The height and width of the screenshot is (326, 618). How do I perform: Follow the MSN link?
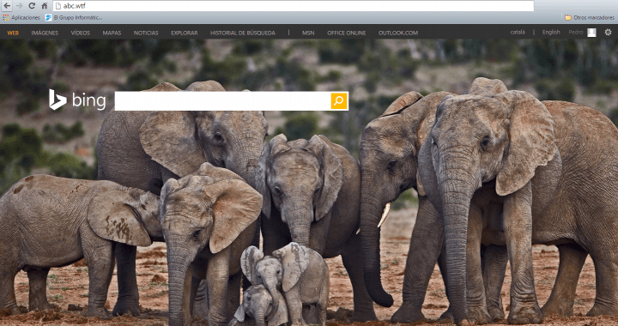click(308, 33)
